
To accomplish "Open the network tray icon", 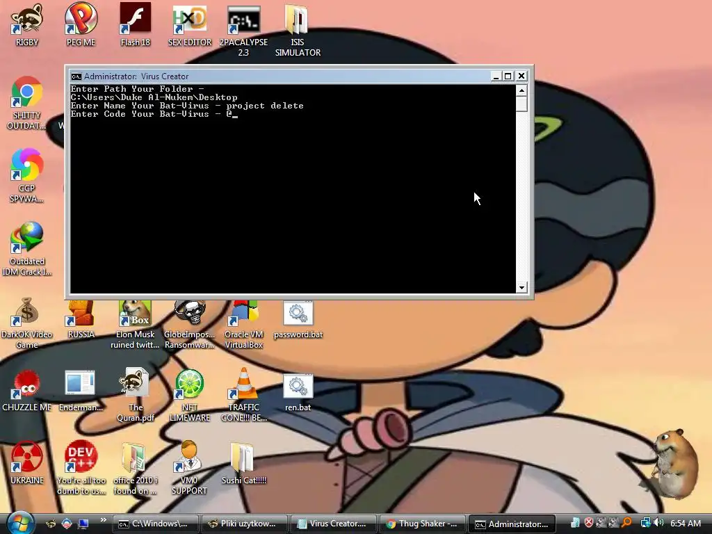I will tap(645, 523).
